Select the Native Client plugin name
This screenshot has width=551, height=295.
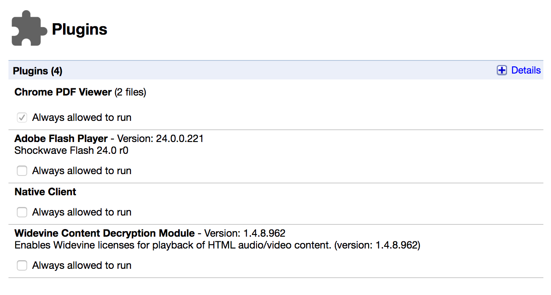click(x=45, y=192)
